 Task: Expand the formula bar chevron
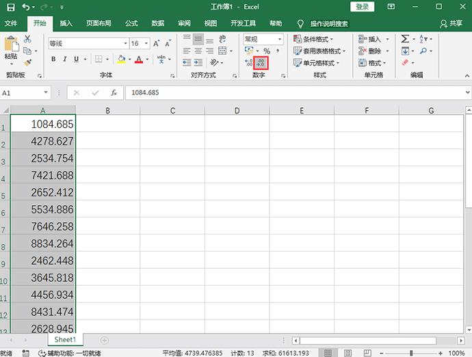[467, 92]
